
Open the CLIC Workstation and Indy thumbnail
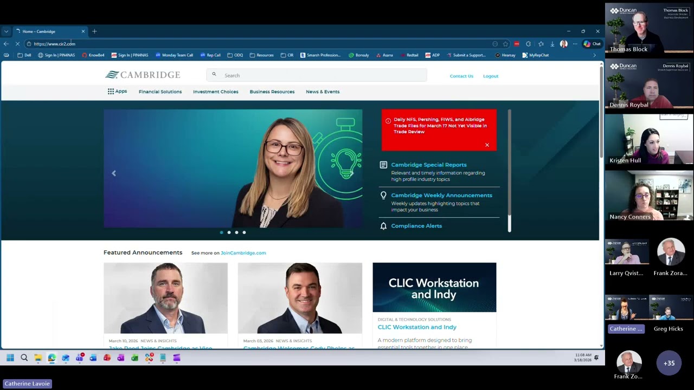pyautogui.click(x=434, y=288)
